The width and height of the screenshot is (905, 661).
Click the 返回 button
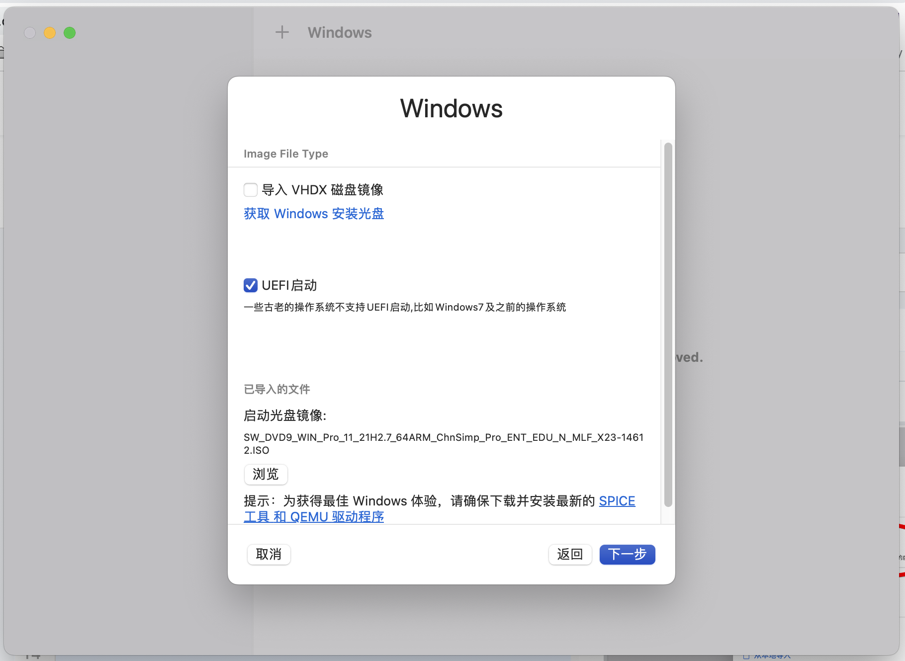click(570, 554)
